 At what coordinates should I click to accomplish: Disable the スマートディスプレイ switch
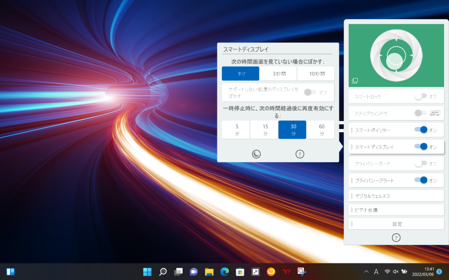pyautogui.click(x=421, y=146)
